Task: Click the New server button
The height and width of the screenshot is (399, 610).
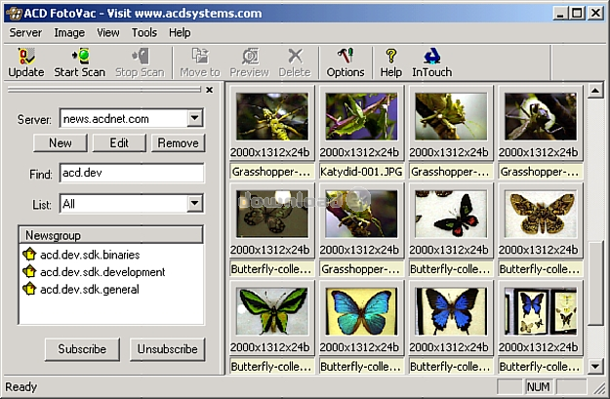Action: pos(61,142)
